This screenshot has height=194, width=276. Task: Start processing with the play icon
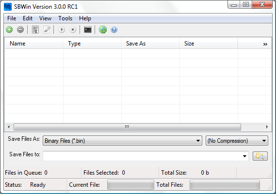[x=62, y=30]
